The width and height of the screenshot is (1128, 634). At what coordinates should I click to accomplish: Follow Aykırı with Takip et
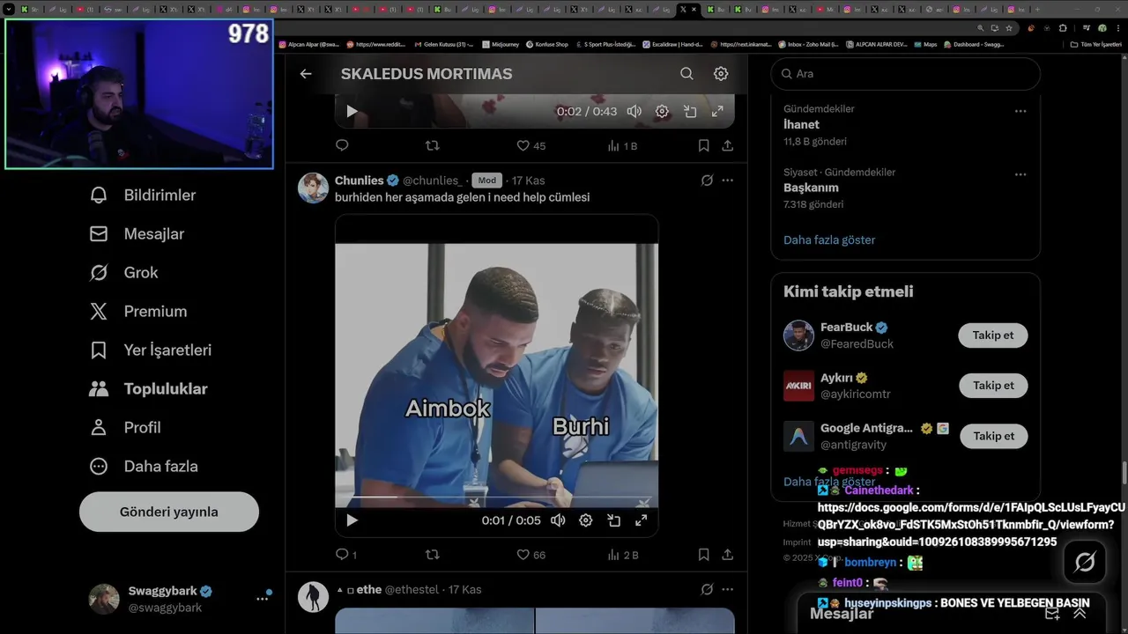pos(993,386)
